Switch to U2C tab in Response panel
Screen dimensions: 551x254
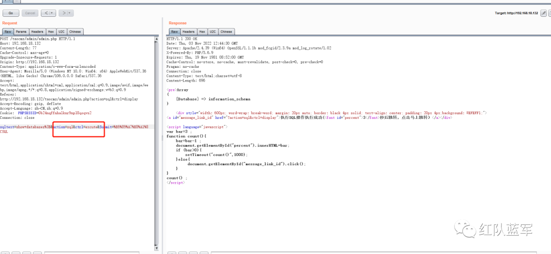[x=213, y=32]
